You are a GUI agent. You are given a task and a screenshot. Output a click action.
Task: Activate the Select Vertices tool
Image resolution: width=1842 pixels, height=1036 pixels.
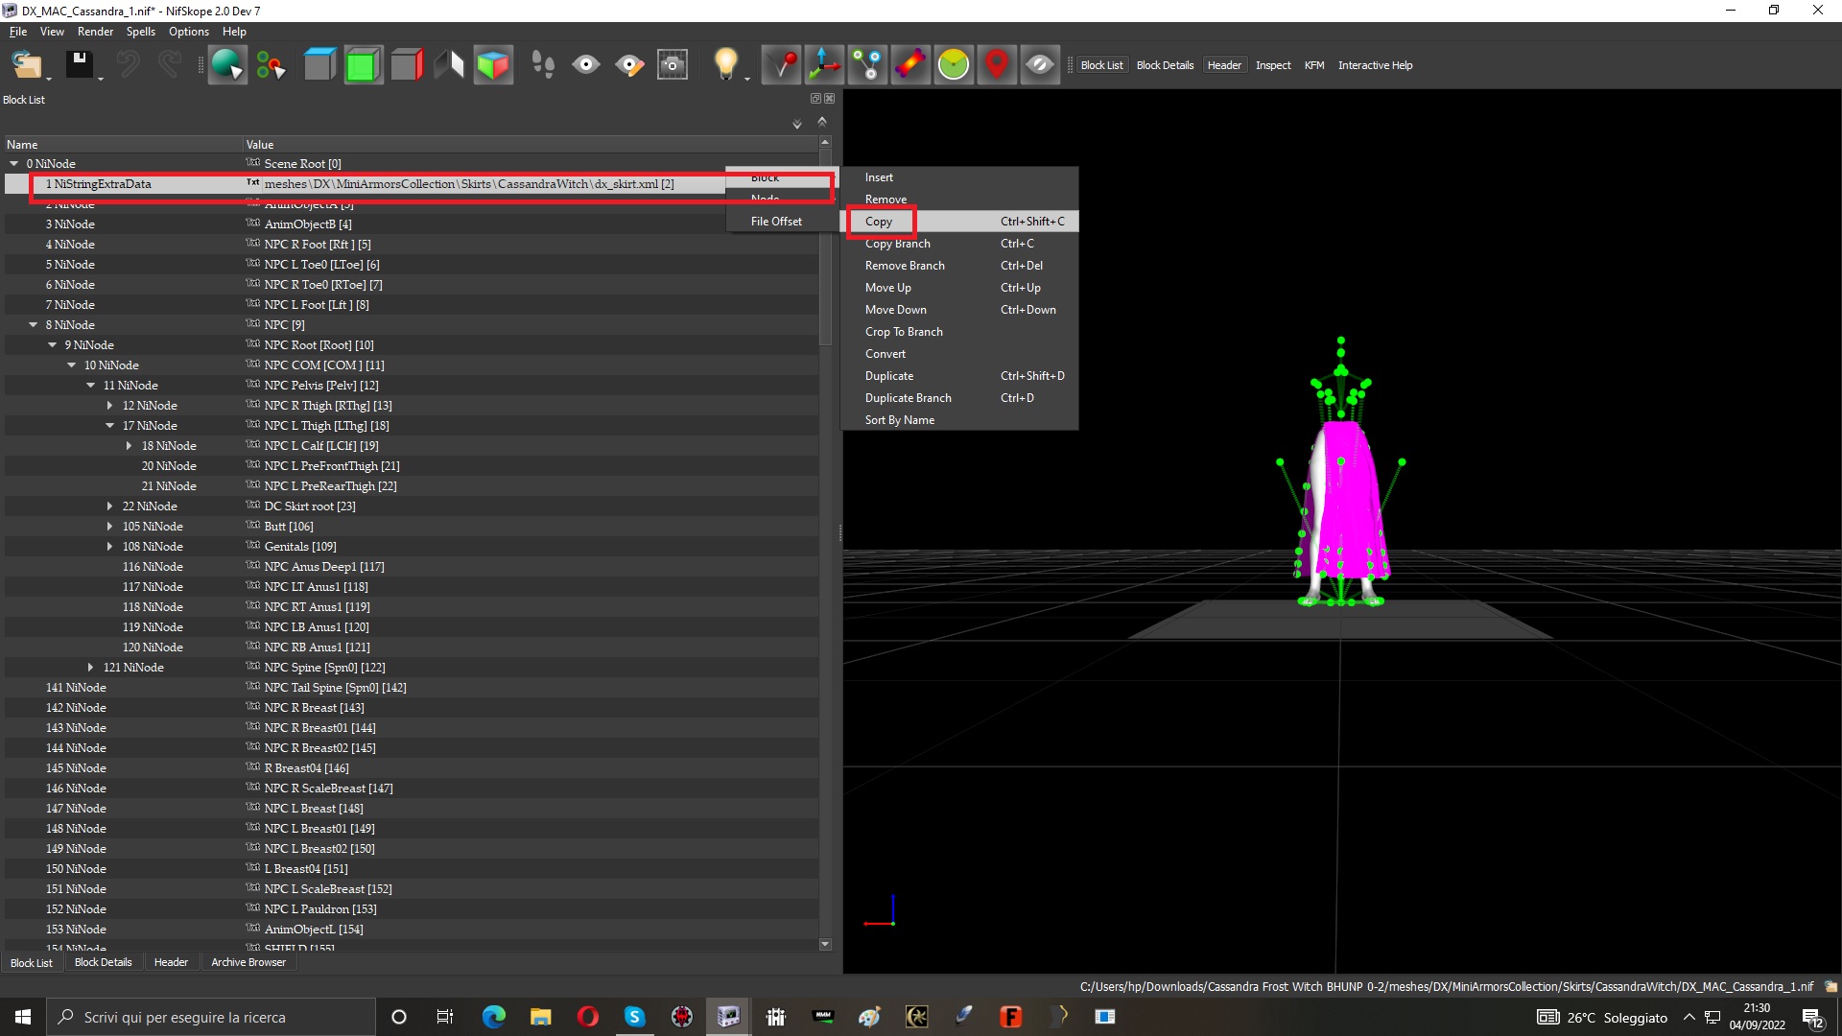(272, 65)
